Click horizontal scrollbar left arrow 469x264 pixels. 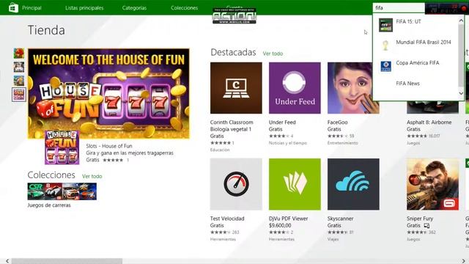click(7, 261)
